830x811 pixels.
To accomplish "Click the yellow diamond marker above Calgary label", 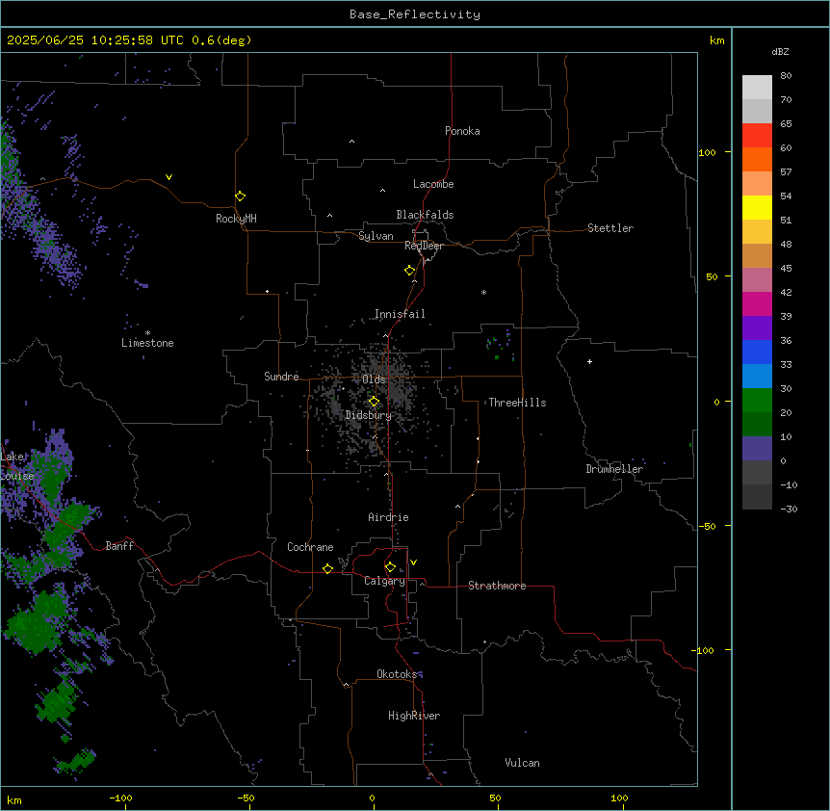I will click(x=390, y=567).
